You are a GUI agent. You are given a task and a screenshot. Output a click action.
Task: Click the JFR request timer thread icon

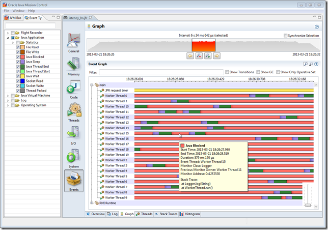pyautogui.click(x=102, y=90)
